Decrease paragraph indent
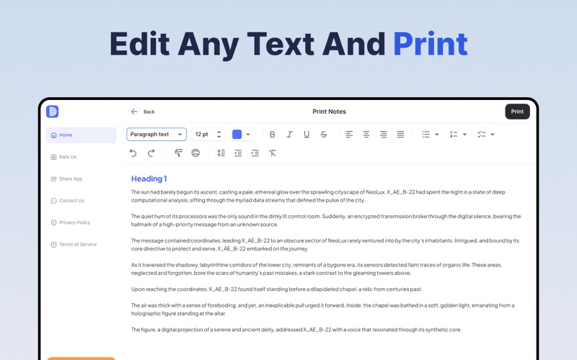Screen dimensions: 577x360 pyautogui.click(x=238, y=153)
